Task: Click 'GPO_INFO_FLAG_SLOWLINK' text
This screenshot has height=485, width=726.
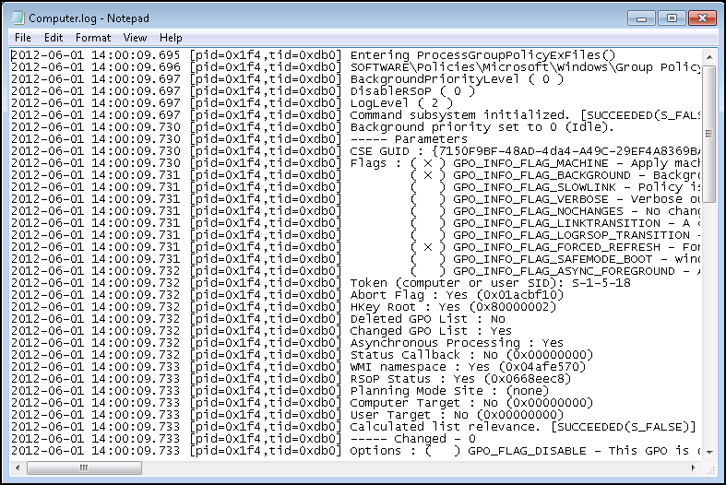Action: point(534,187)
